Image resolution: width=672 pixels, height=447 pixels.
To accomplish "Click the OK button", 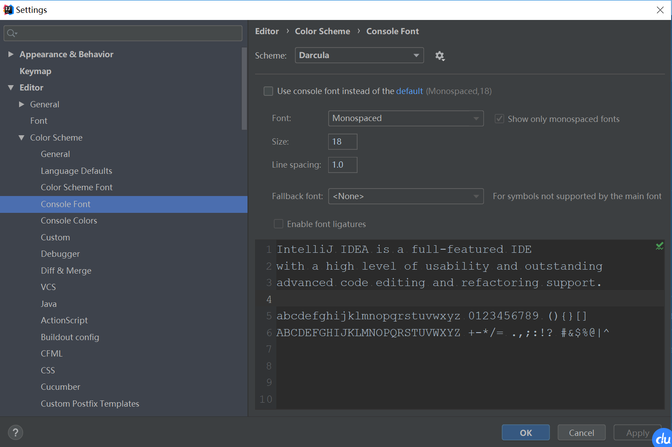I will click(x=526, y=433).
